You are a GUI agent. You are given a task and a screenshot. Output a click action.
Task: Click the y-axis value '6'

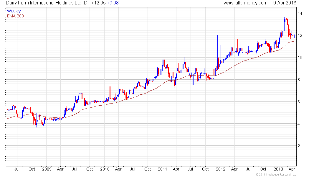299,102
